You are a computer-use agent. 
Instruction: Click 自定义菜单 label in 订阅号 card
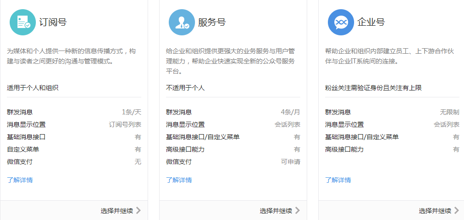click(23, 149)
